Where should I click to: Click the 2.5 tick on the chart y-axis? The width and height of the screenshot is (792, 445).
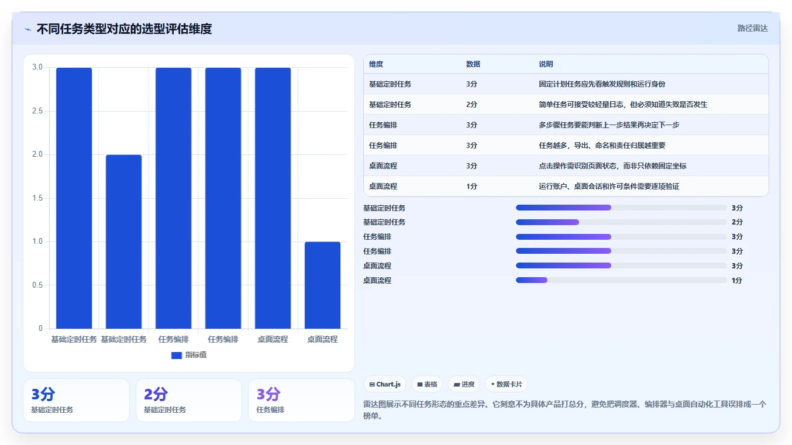[37, 111]
